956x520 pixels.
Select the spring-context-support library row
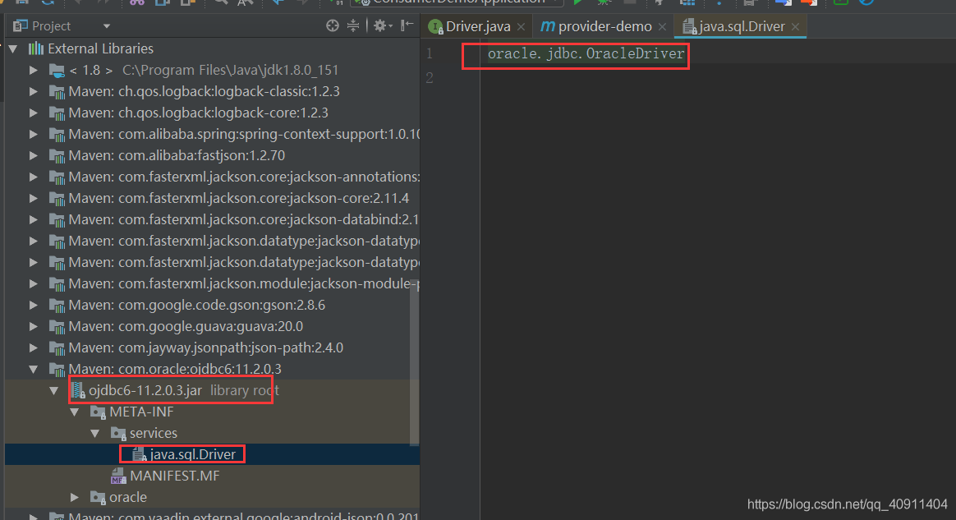pos(212,134)
